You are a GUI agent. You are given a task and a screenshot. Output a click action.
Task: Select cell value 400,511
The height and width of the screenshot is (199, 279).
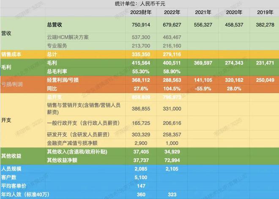(x=172, y=63)
